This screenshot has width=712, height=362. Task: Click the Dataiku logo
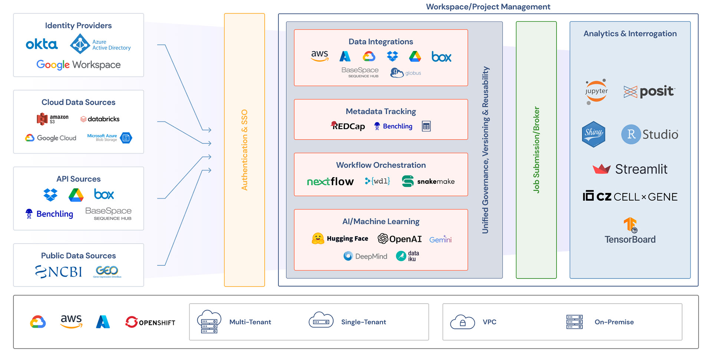click(408, 256)
